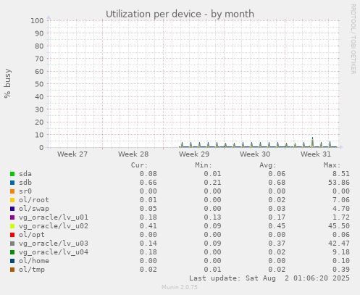Select the sda legend label
Viewport: 360px width, 295px height.
(25, 174)
